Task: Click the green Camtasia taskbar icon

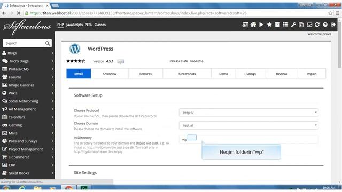Action: point(84,188)
